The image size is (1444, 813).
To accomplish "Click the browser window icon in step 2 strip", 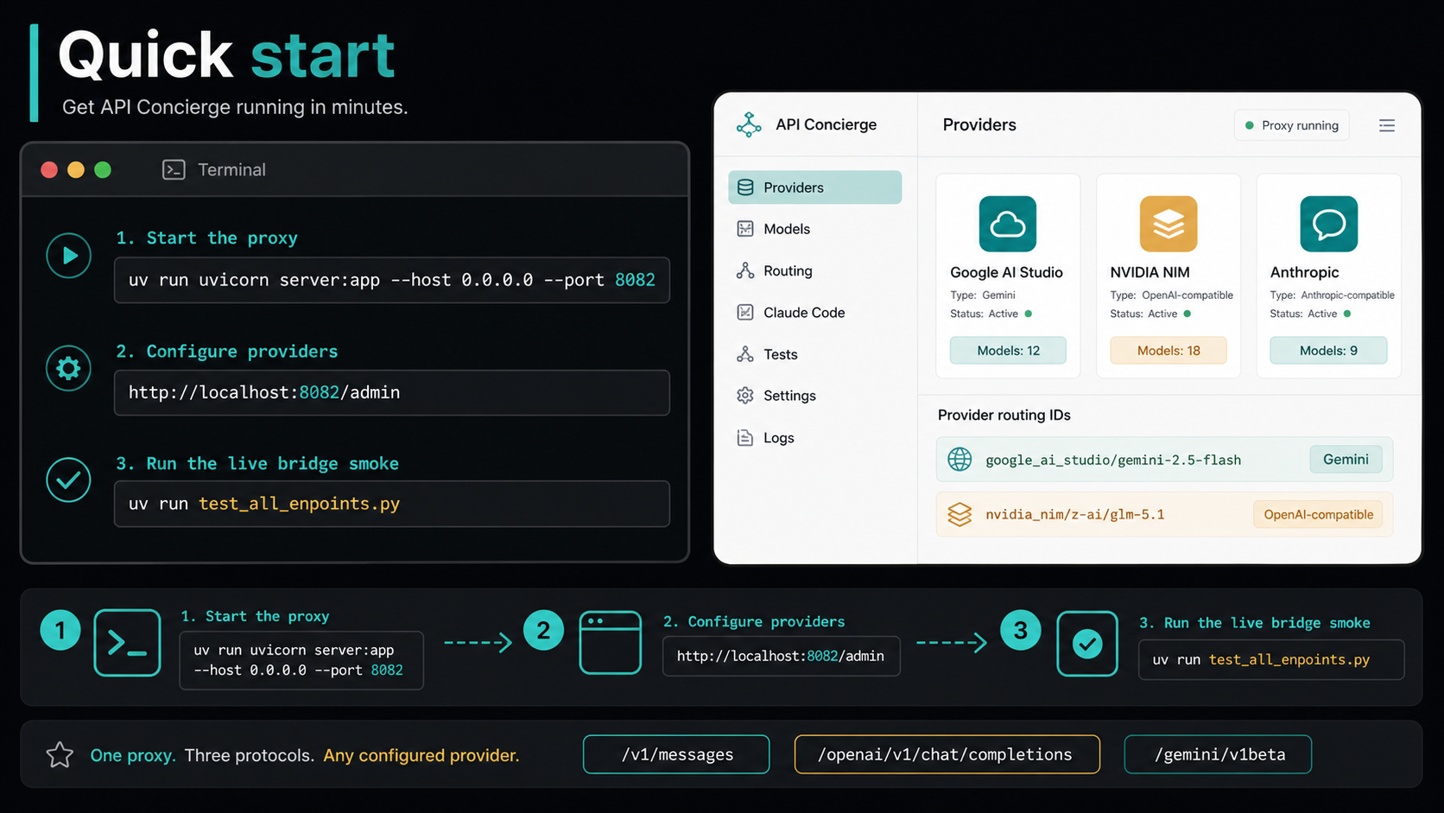I will tap(610, 642).
